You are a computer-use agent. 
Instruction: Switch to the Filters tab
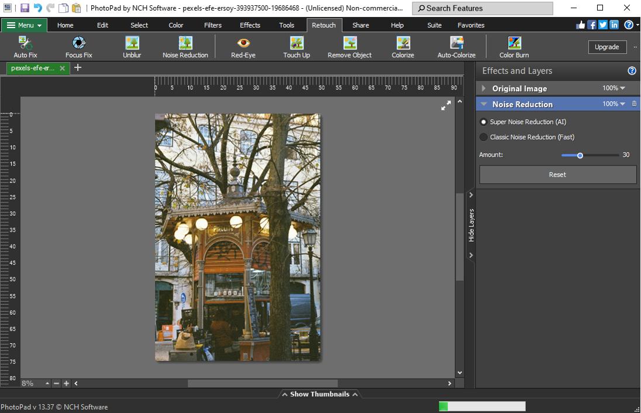[212, 25]
